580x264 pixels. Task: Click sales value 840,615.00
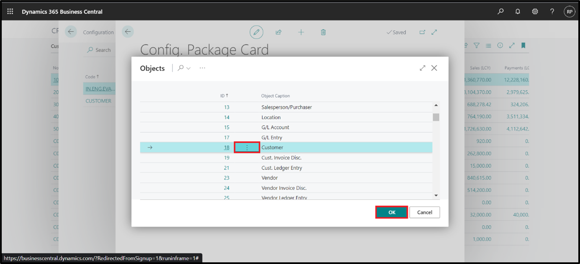click(479, 177)
